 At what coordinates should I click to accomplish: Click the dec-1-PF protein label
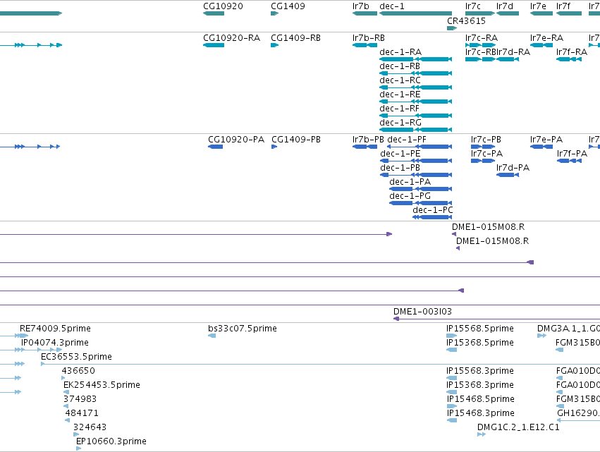pos(407,140)
